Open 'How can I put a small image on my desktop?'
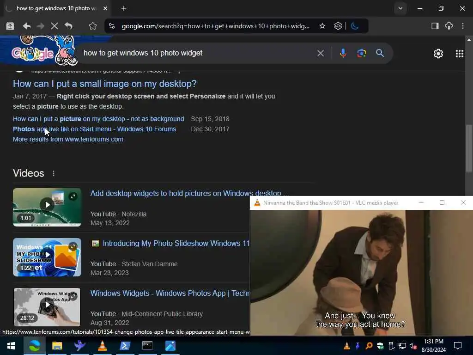The image size is (473, 355). coord(105,84)
